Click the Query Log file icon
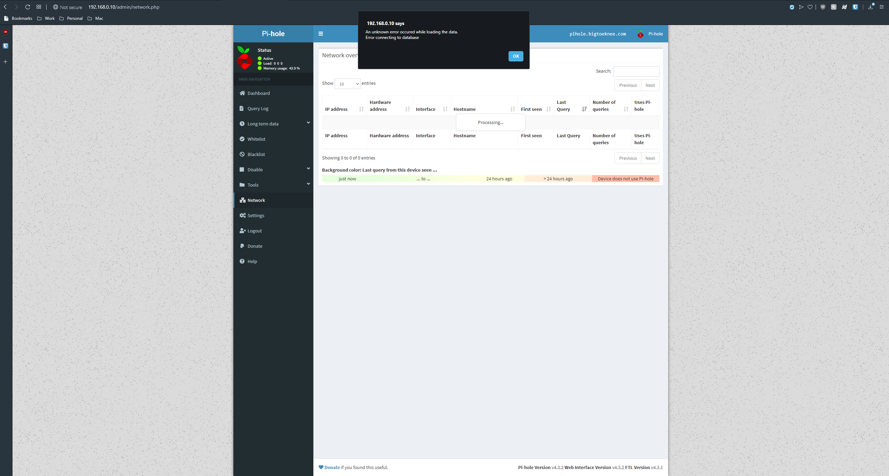Image resolution: width=889 pixels, height=476 pixels. [x=242, y=108]
